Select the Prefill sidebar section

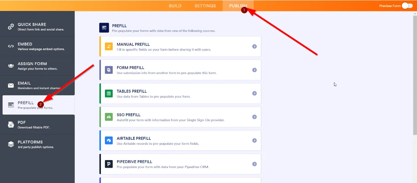point(39,105)
